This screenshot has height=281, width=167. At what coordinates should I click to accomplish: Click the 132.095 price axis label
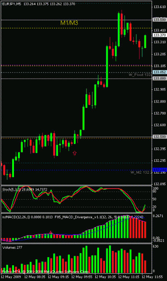(x=159, y=184)
